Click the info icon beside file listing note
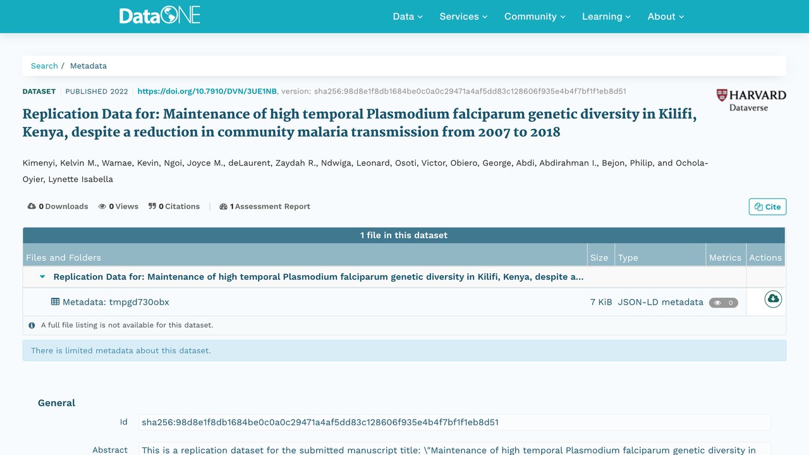Viewport: 809px width, 455px height. (32, 325)
